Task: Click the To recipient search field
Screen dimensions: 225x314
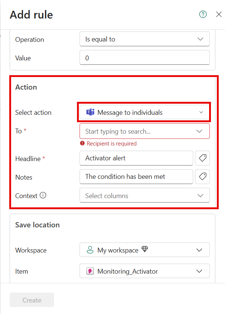Action: pyautogui.click(x=145, y=131)
